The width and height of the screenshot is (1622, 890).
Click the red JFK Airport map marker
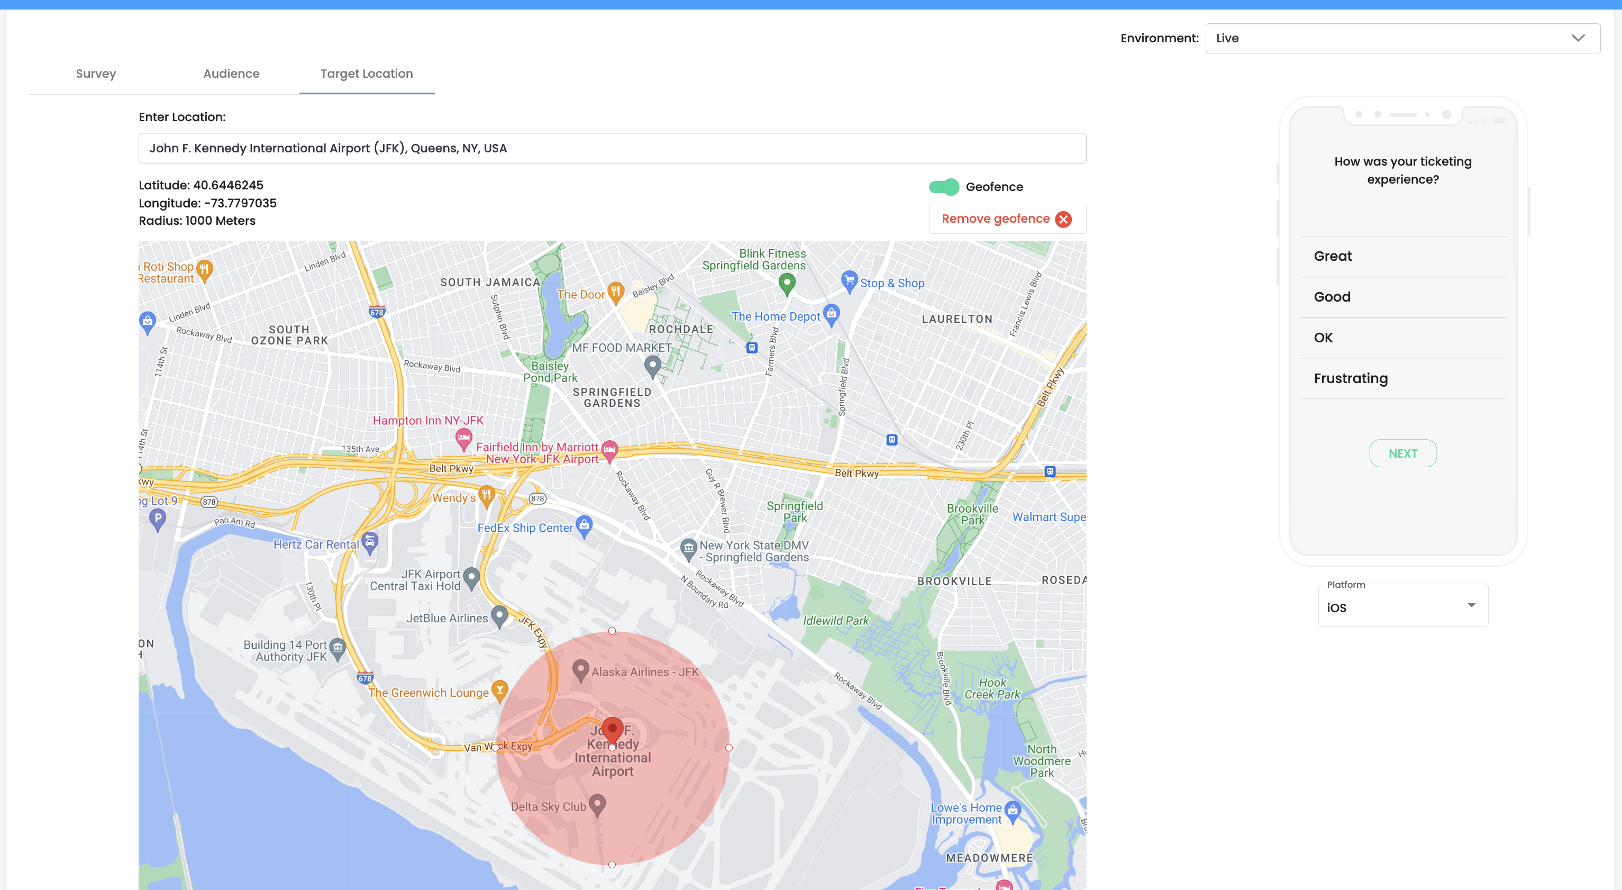click(x=612, y=729)
